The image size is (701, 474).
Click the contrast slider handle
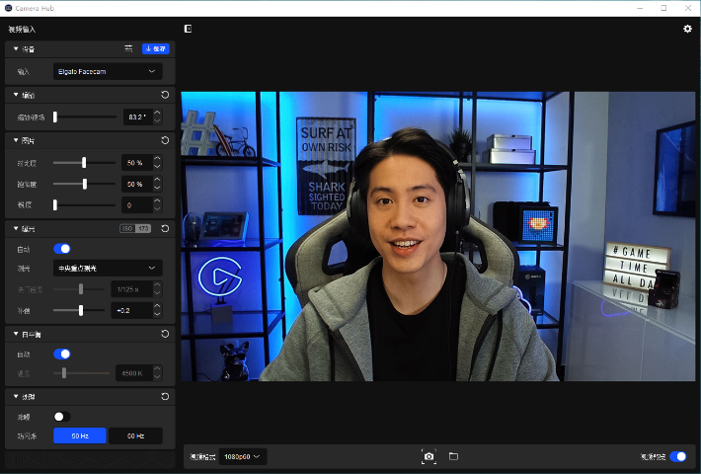(85, 162)
